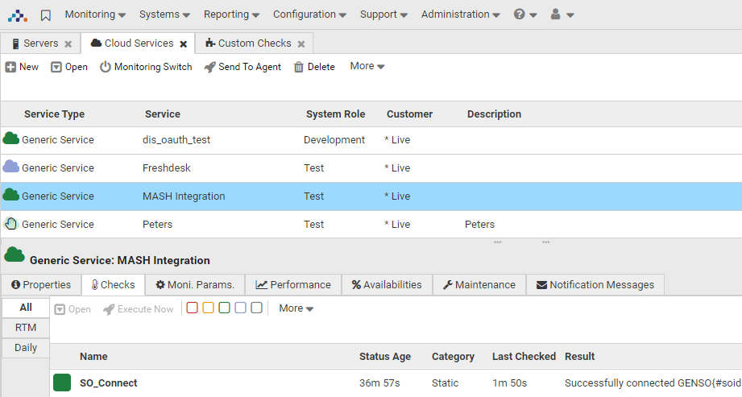Screen dimensions: 742x397
Task: Expand the More dropdown in top toolbar
Action: click(367, 66)
